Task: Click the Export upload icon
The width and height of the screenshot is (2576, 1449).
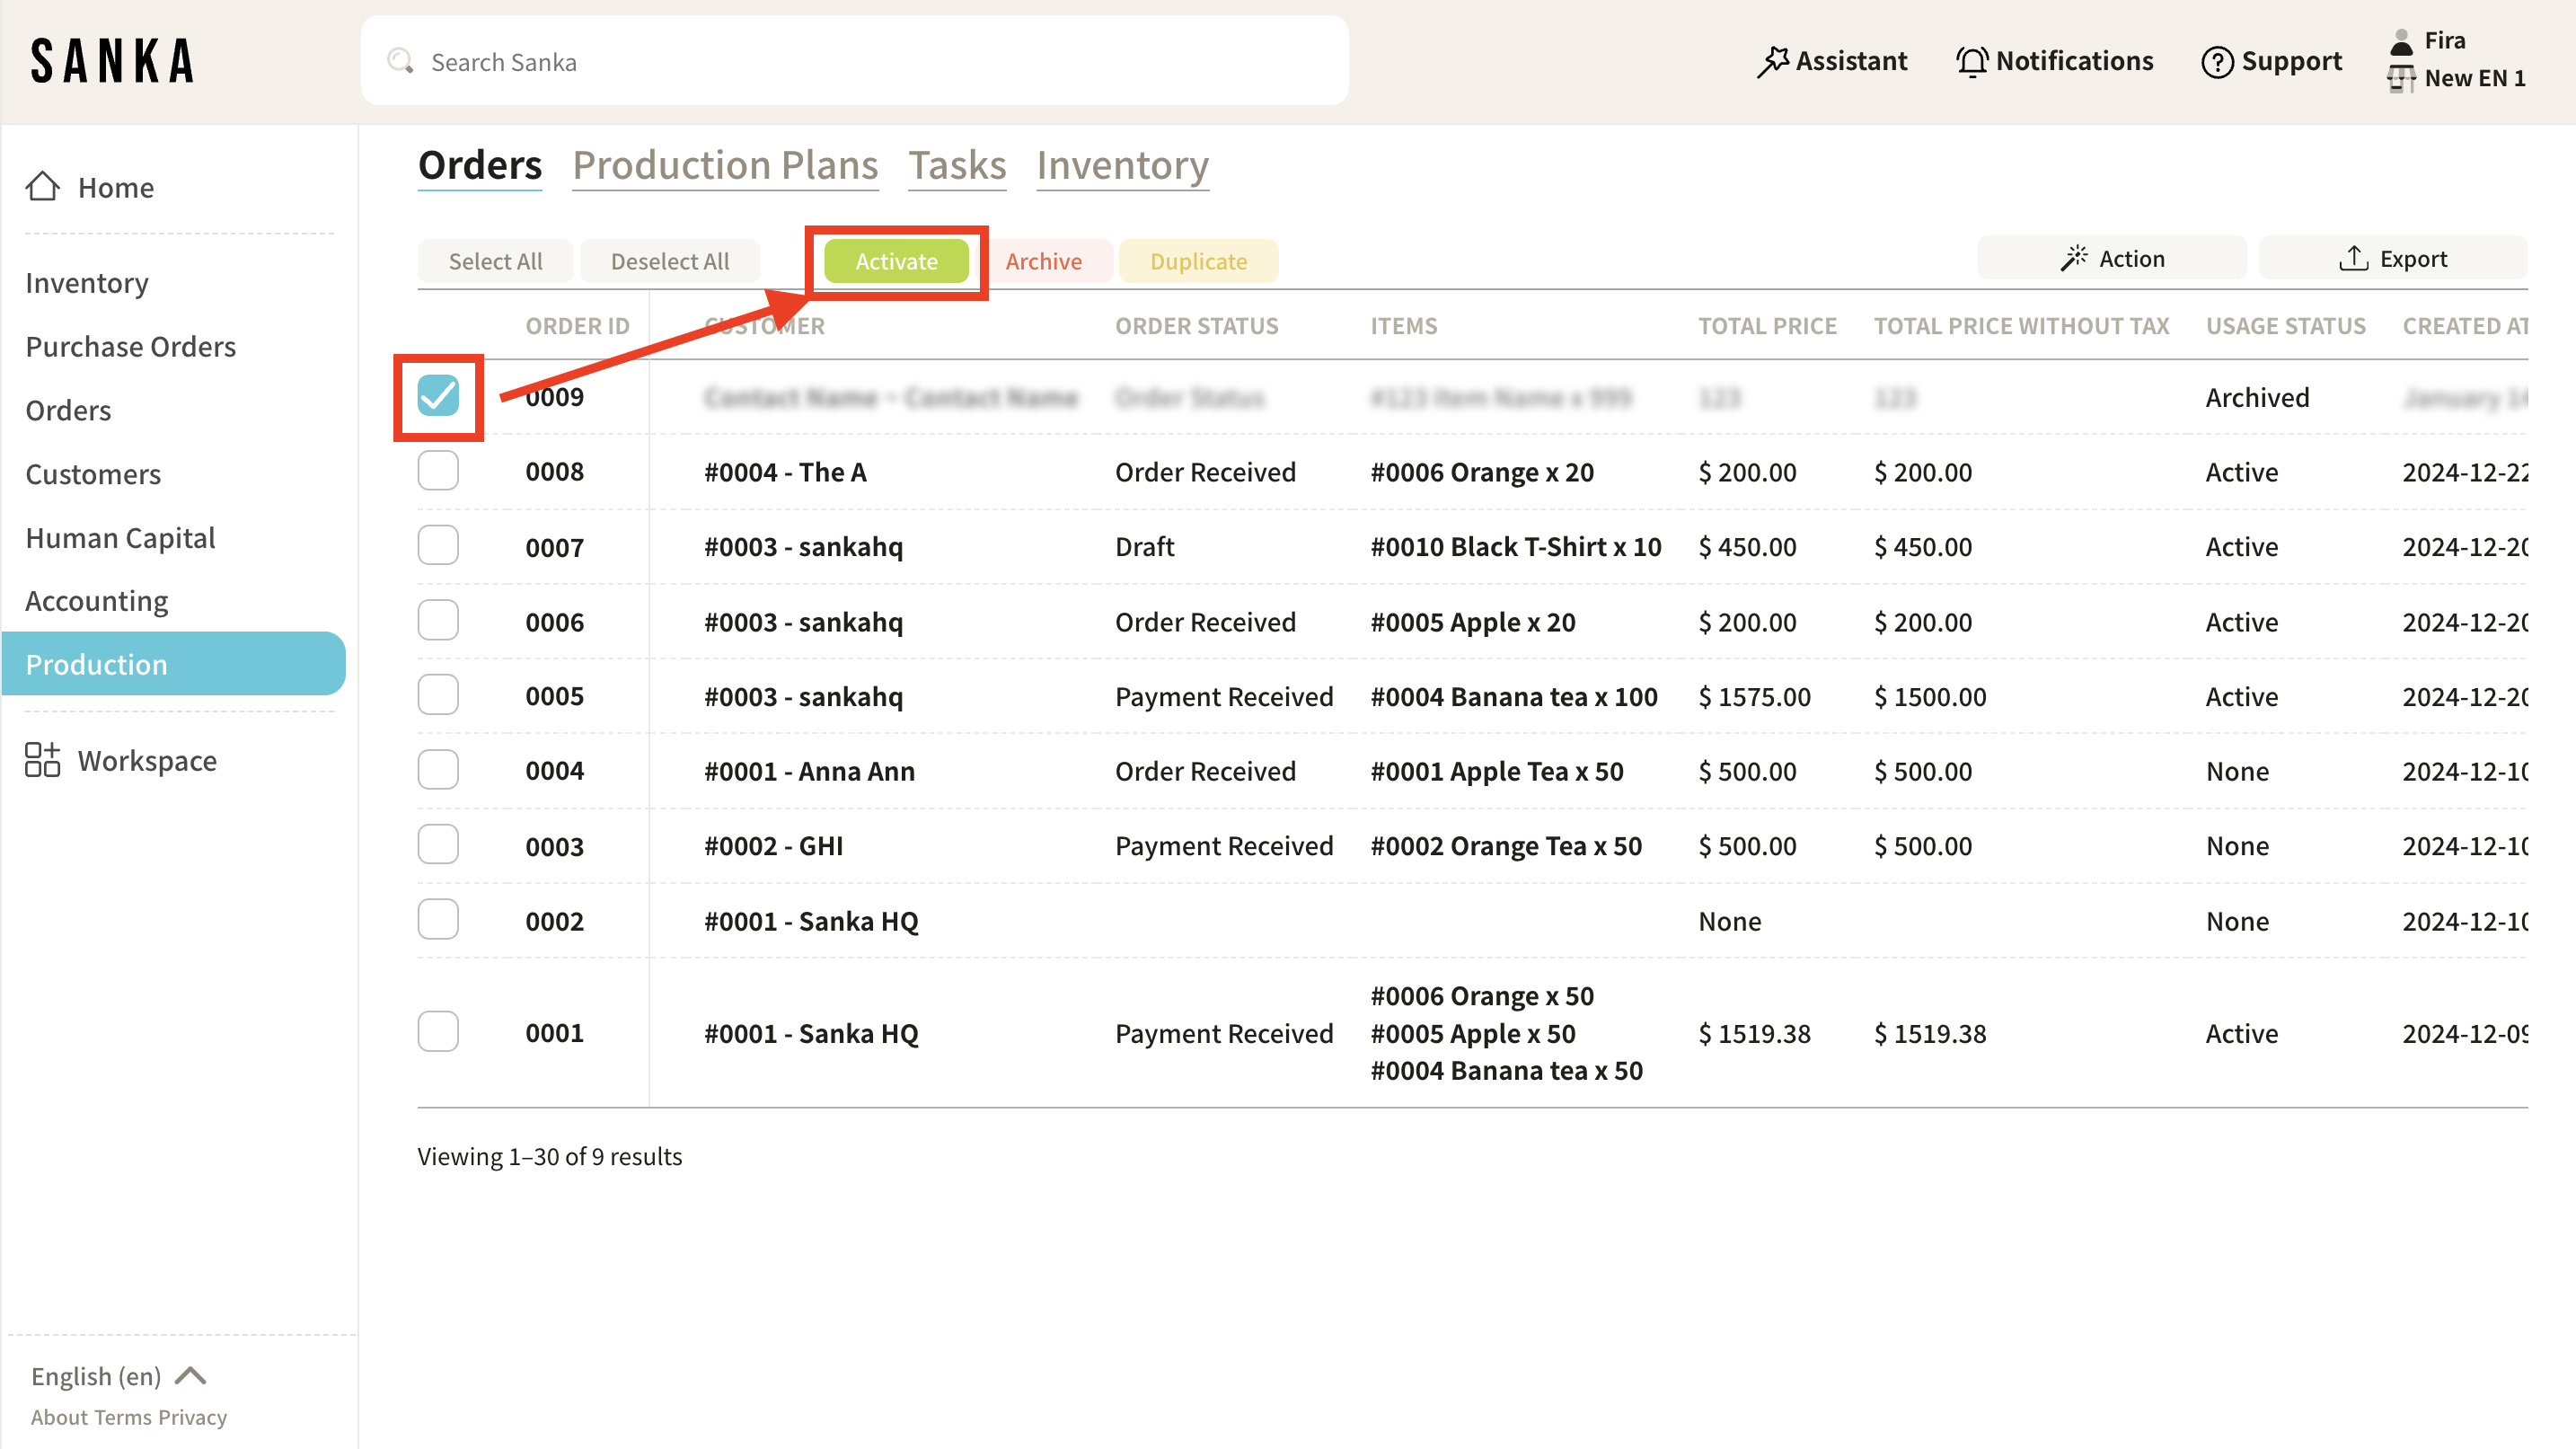Action: coord(2353,259)
